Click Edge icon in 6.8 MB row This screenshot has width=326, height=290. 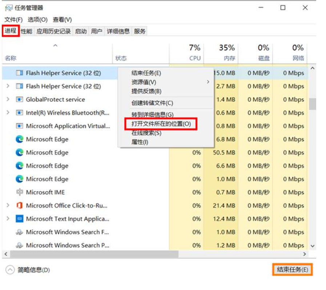[20, 139]
